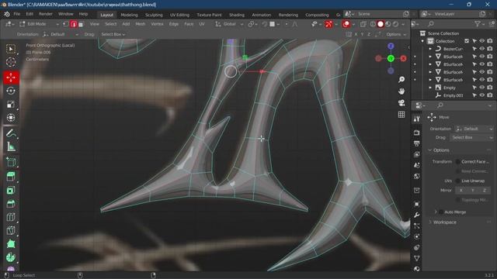
Task: Click the Scene name field
Action: click(380, 14)
